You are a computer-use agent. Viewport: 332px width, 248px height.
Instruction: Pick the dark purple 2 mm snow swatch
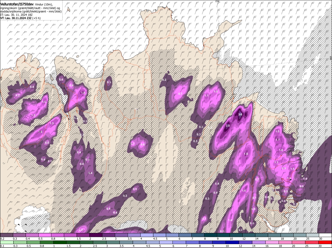coord(96,235)
